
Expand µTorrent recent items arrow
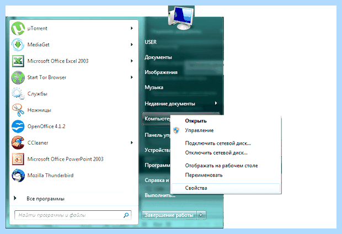click(132, 28)
